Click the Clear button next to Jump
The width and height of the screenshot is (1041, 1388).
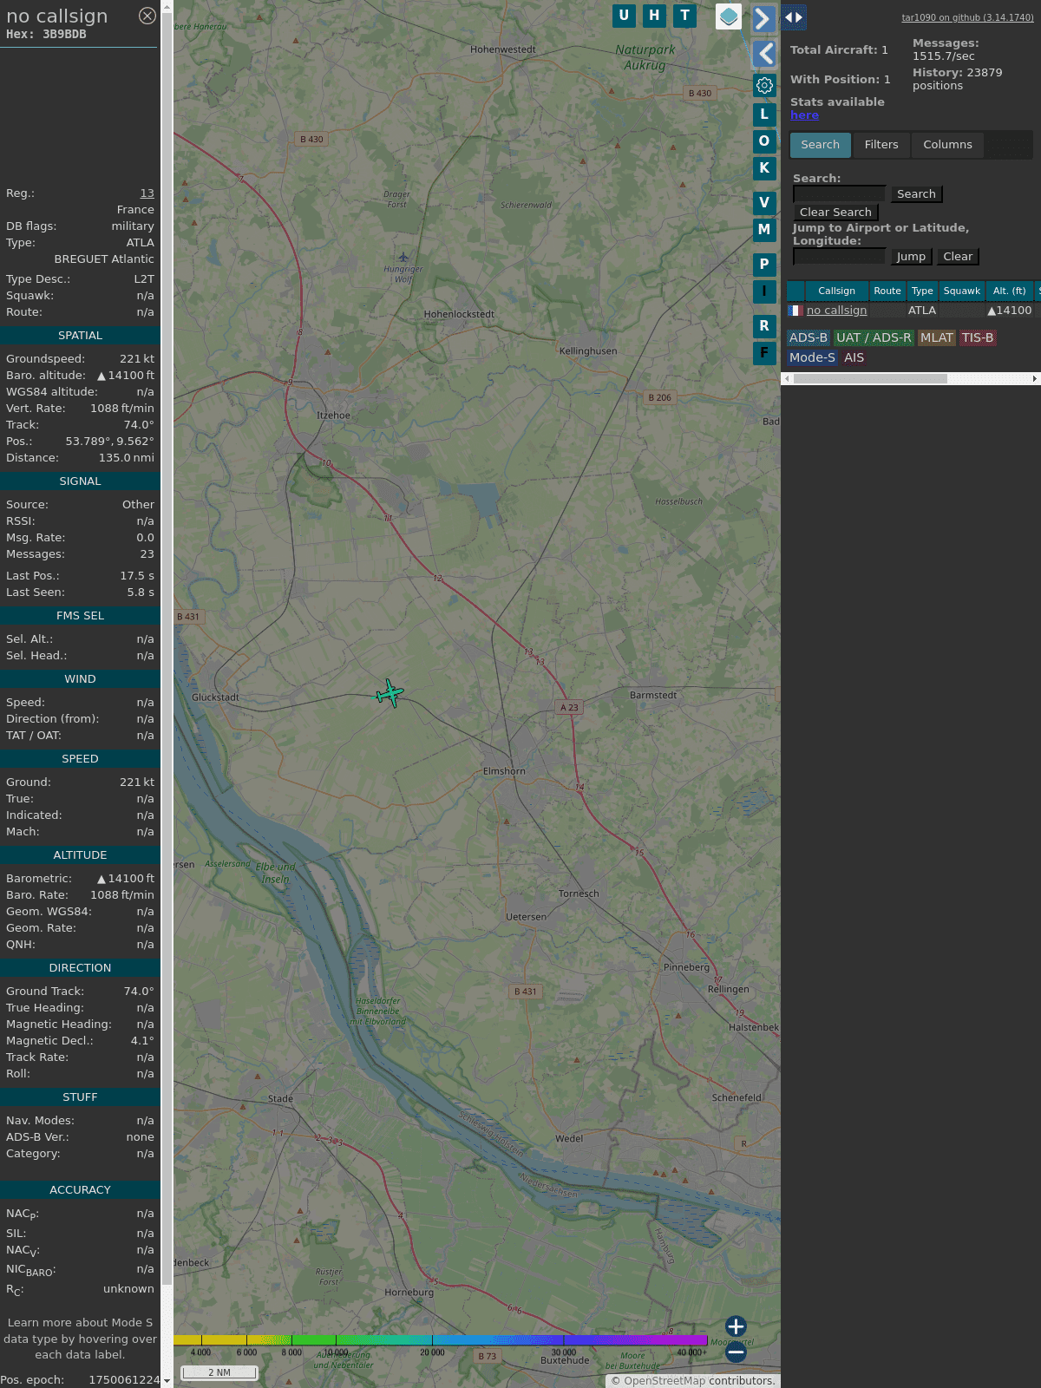tap(958, 257)
